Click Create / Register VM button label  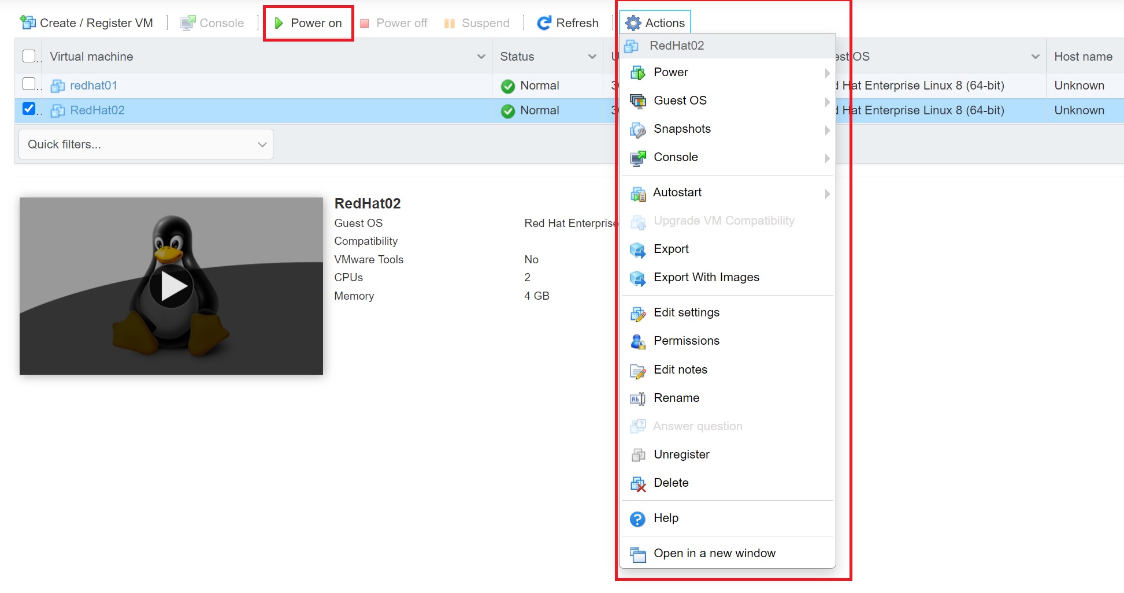[x=97, y=23]
